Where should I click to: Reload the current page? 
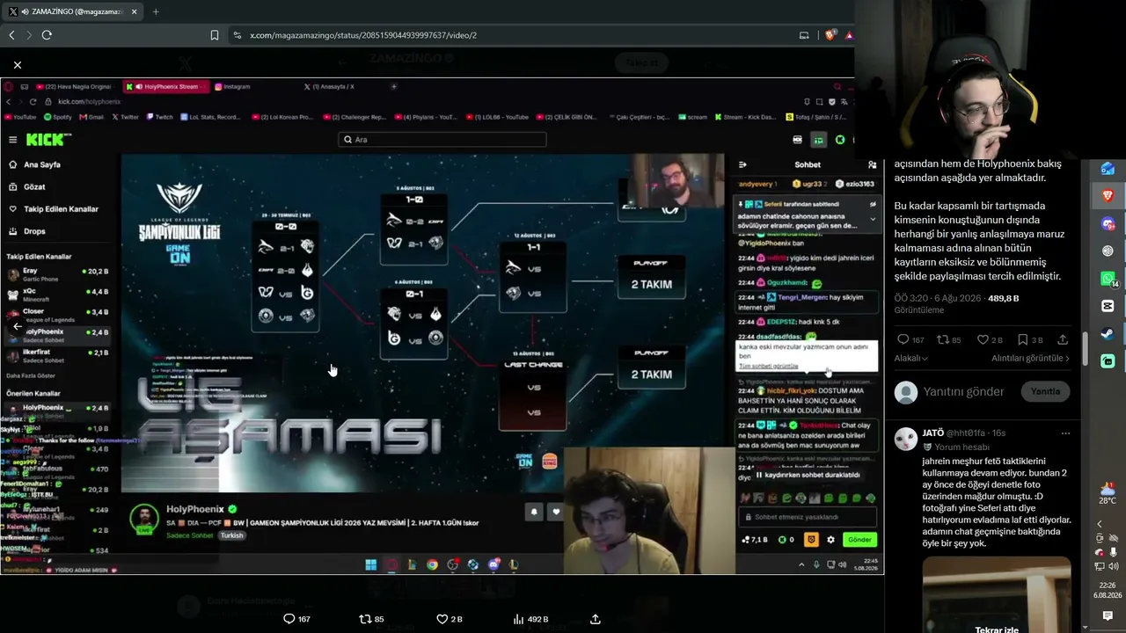click(x=47, y=35)
